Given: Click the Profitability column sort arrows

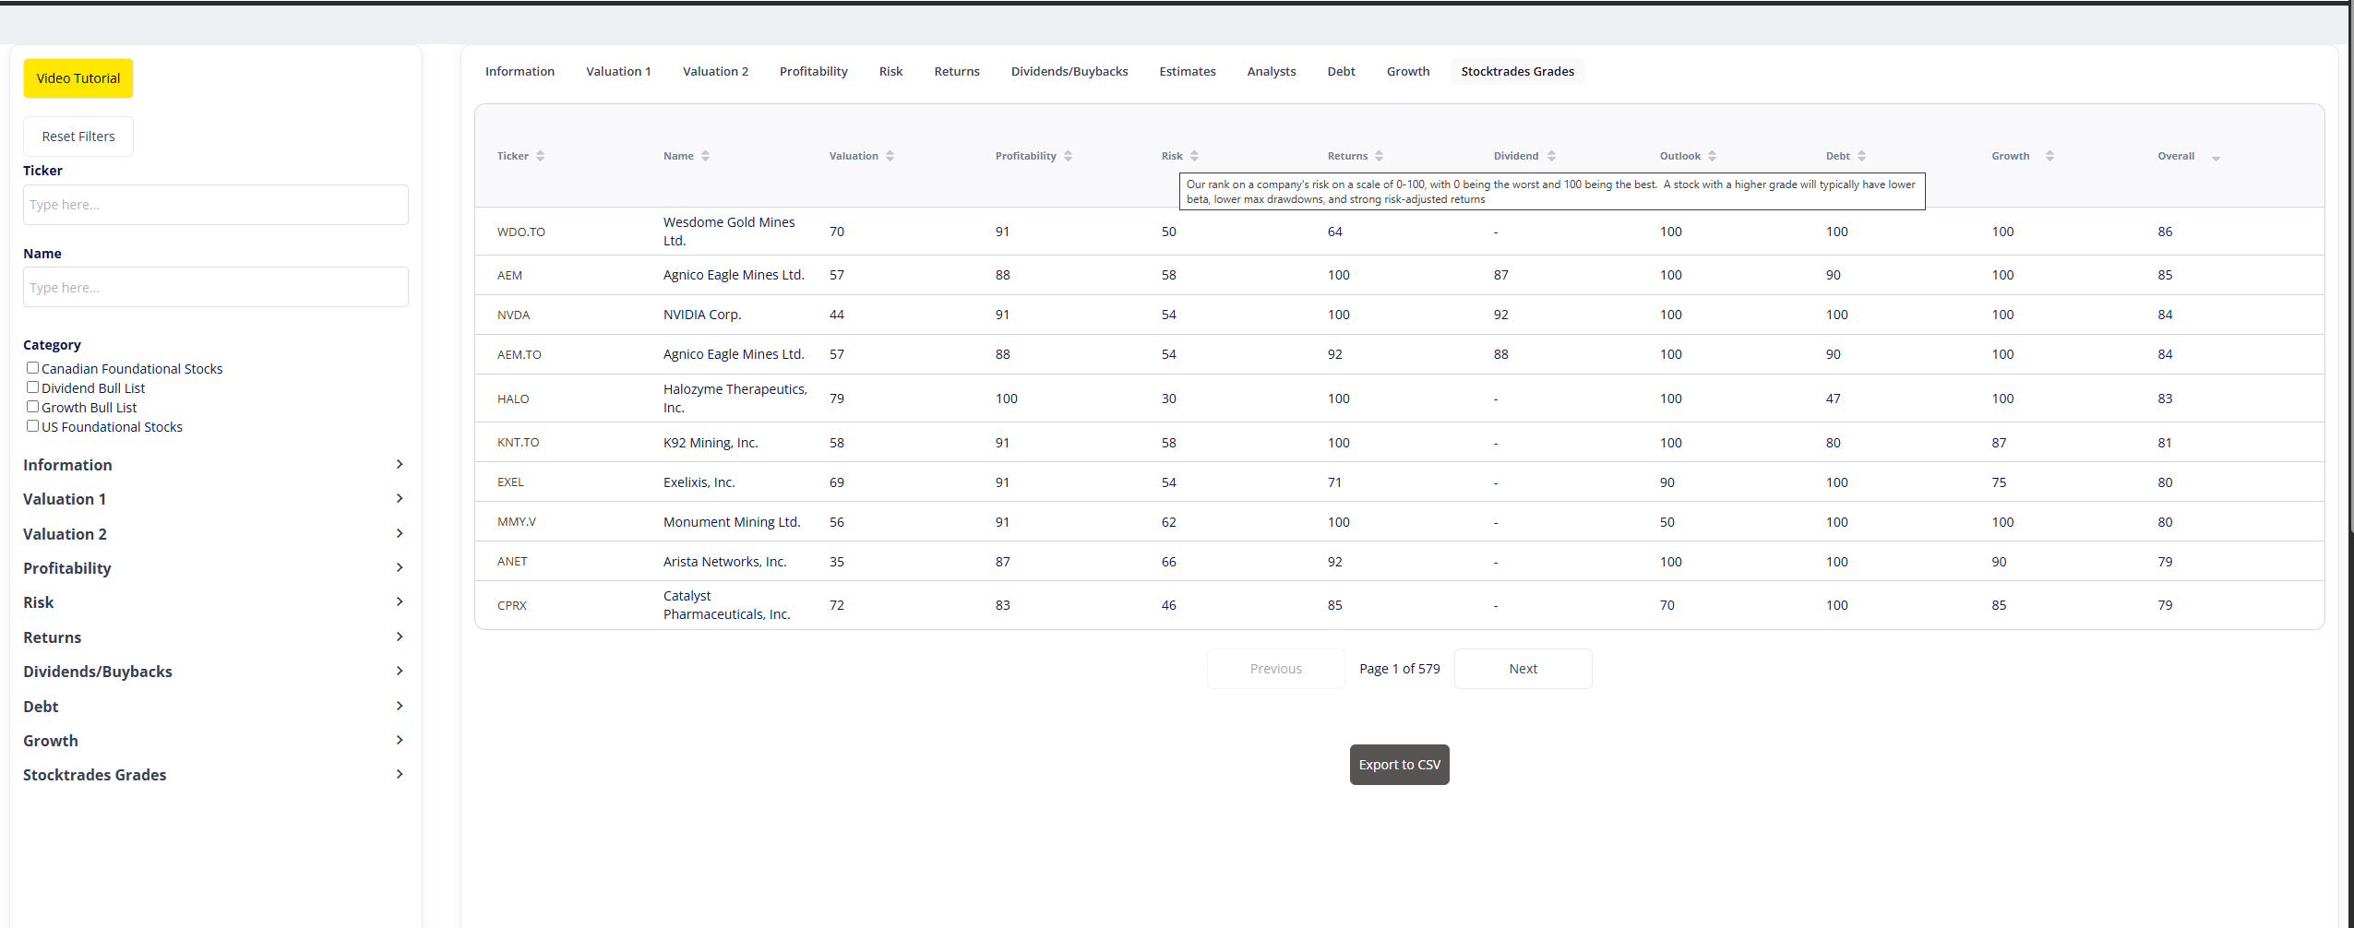Looking at the screenshot, I should [x=1068, y=156].
